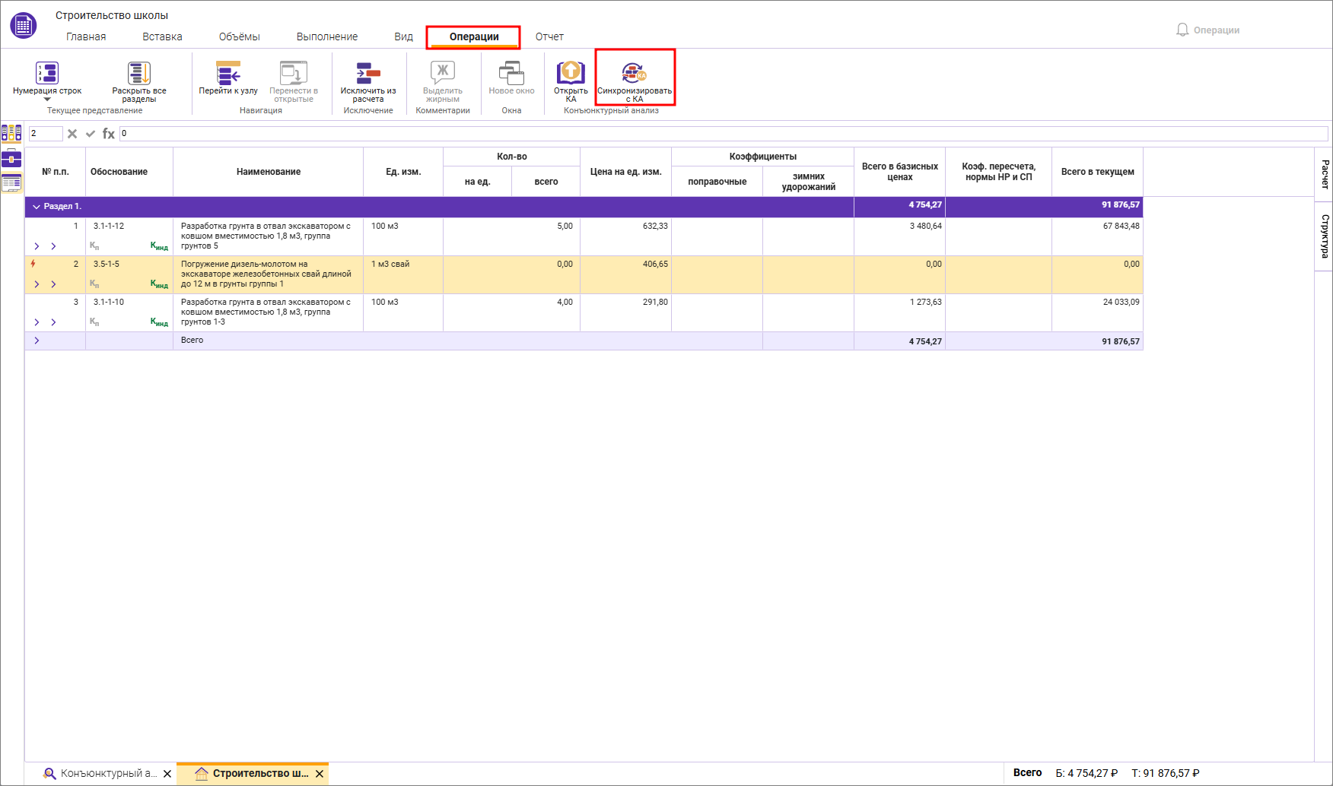Screen dimensions: 1333x786
Task: Click Синхронизировать с КА
Action: (x=635, y=78)
